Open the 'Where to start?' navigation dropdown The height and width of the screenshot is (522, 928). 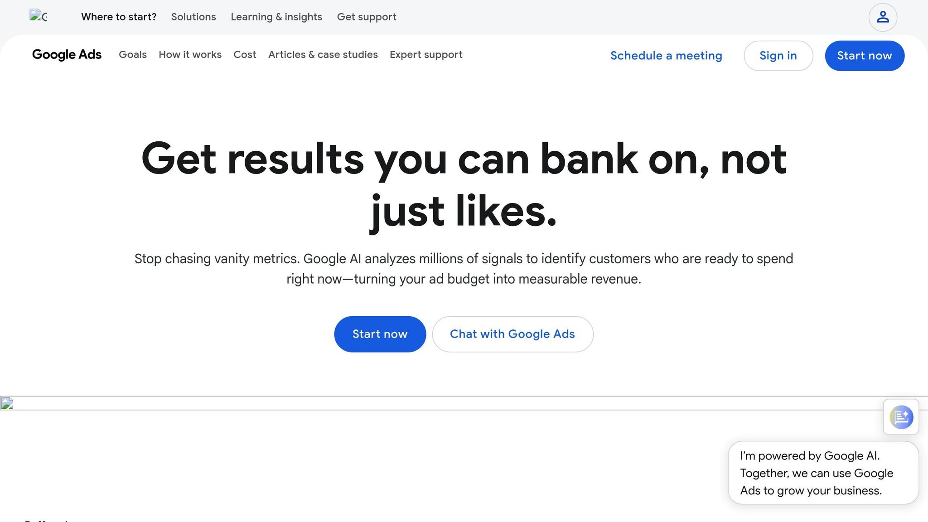point(119,17)
